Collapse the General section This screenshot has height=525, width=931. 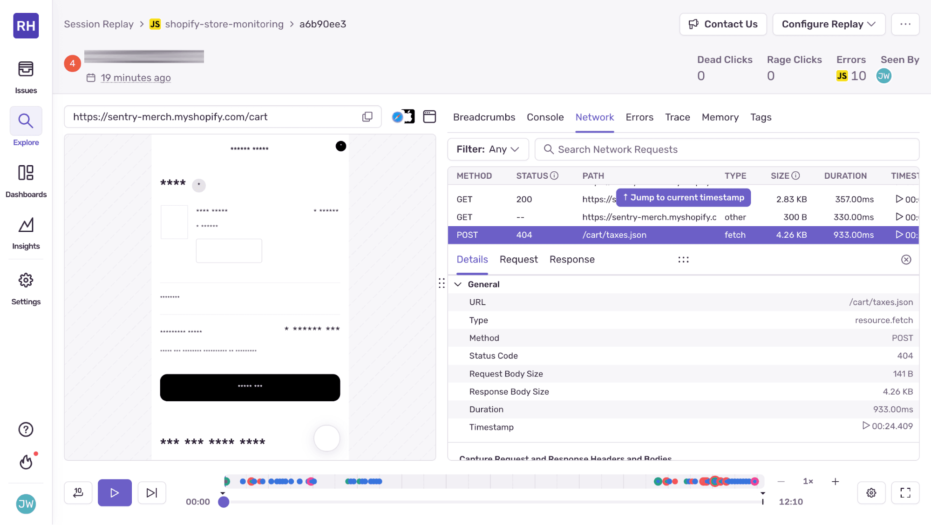(x=458, y=284)
